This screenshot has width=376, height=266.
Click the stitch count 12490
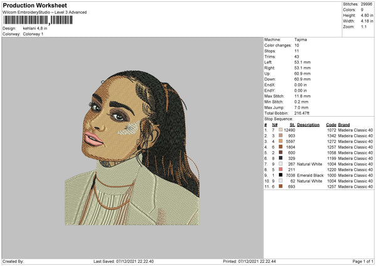click(290, 130)
